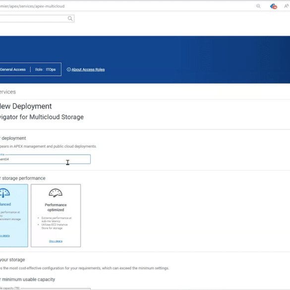Click the browser zoom magnifier icon
The width and height of the screenshot is (290, 290).
click(x=258, y=6)
